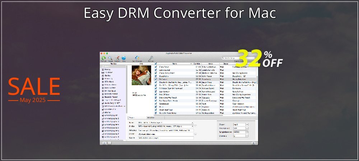
Task: Select Music in the playlists sidebar
Action: pyautogui.click(x=113, y=66)
